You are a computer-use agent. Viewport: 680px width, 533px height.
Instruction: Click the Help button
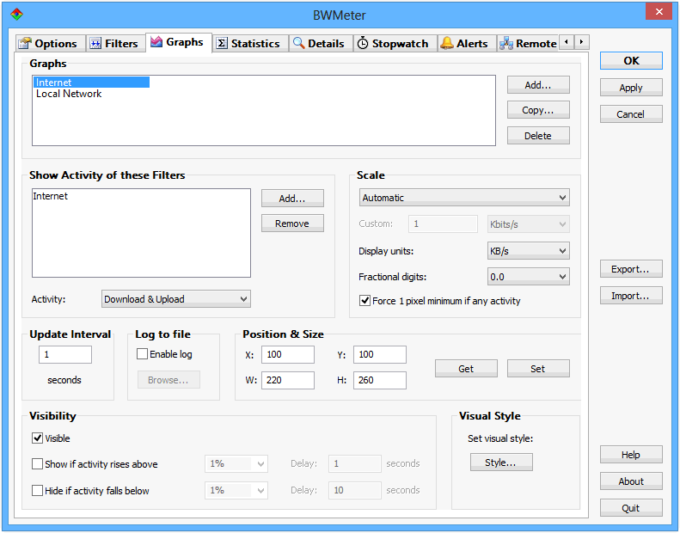tap(631, 455)
